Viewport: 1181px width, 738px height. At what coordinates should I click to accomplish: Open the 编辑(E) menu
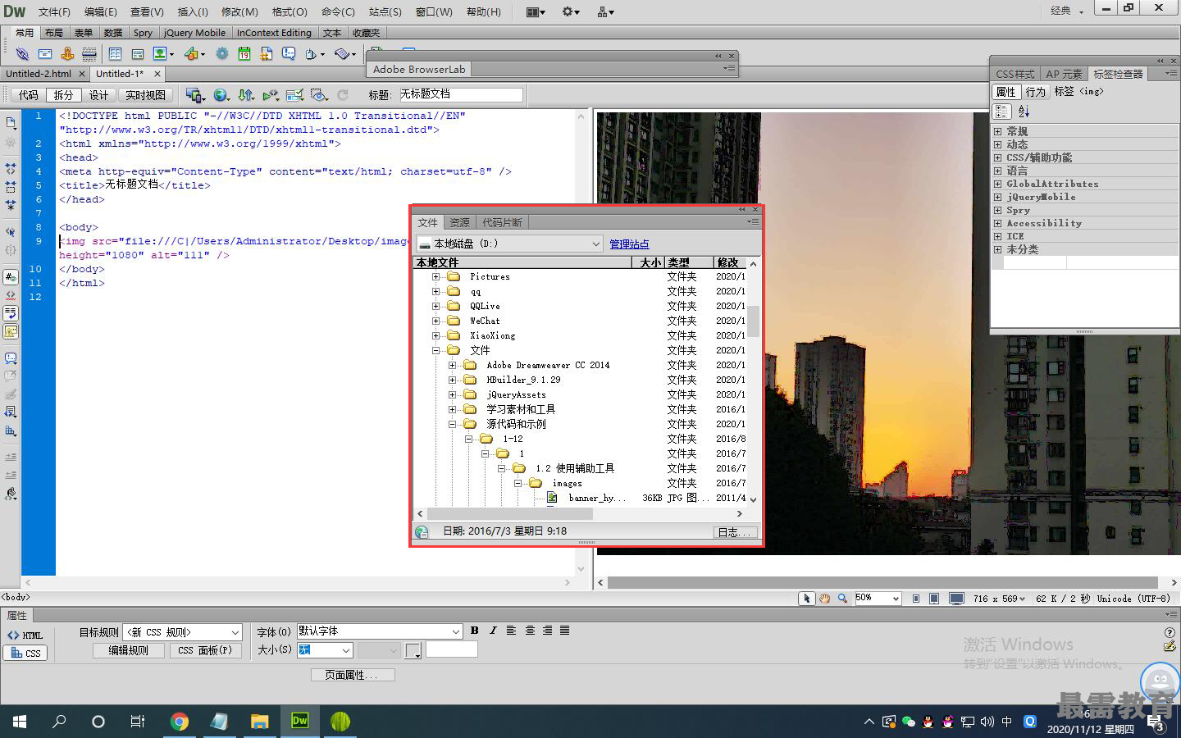pos(100,11)
